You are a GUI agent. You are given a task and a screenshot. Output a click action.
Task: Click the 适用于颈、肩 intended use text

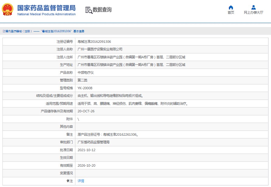133,104
